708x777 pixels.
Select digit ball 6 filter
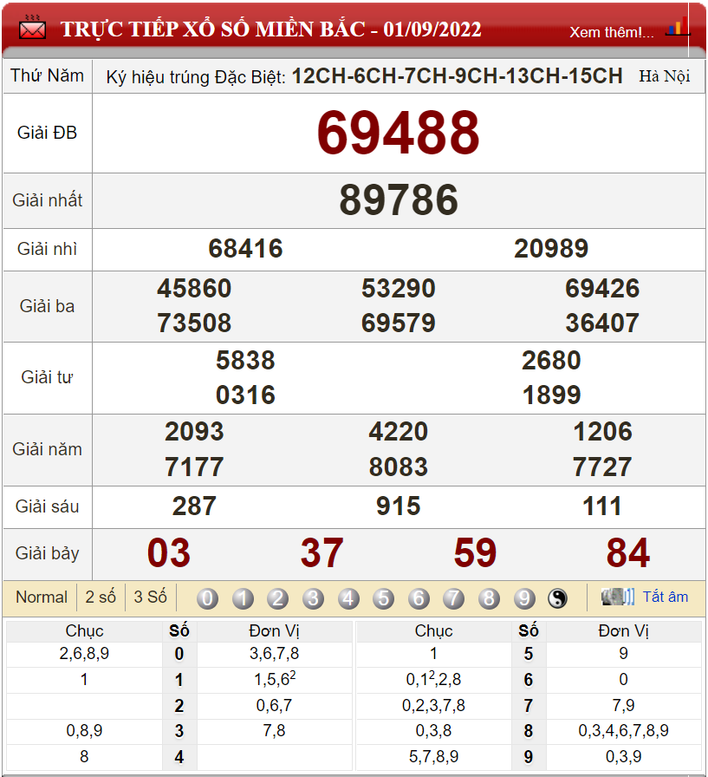click(419, 598)
